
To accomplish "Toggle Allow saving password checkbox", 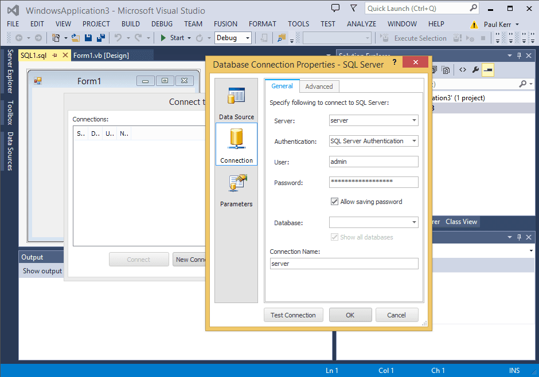I will pos(334,202).
